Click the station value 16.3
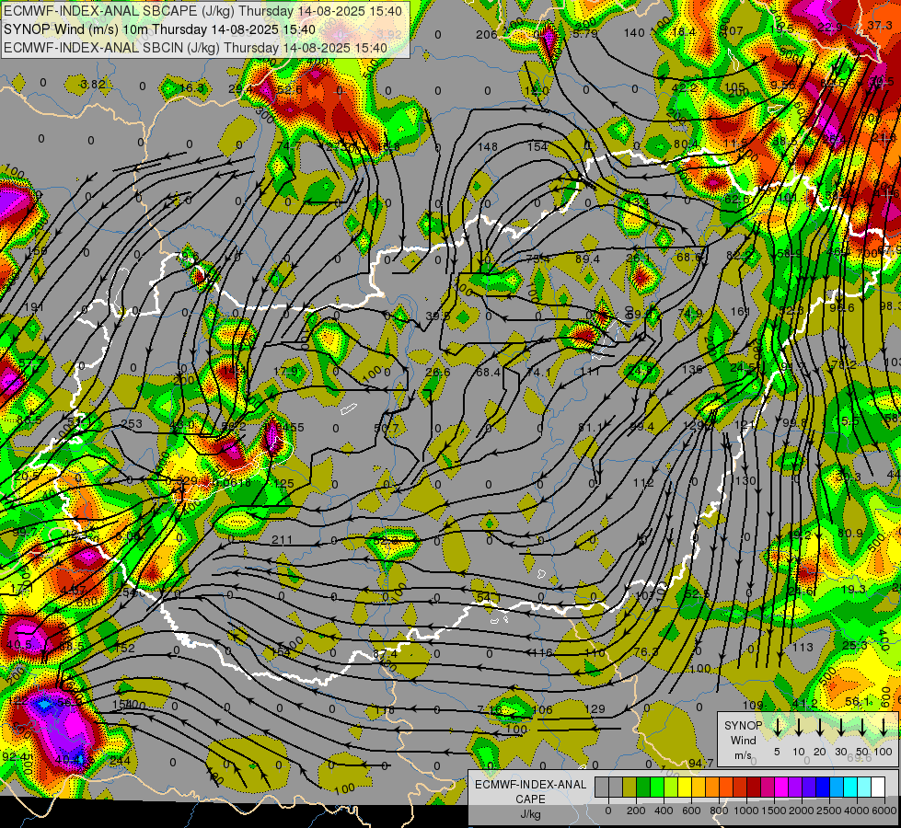The height and width of the screenshot is (828, 901). pos(192,88)
